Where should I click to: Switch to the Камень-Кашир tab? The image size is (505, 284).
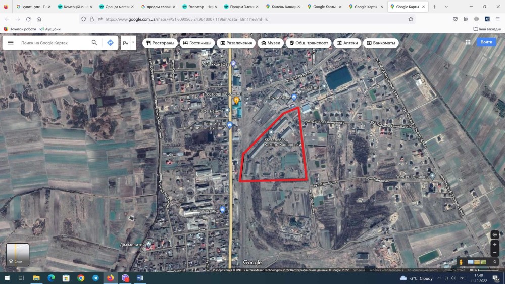283,7
